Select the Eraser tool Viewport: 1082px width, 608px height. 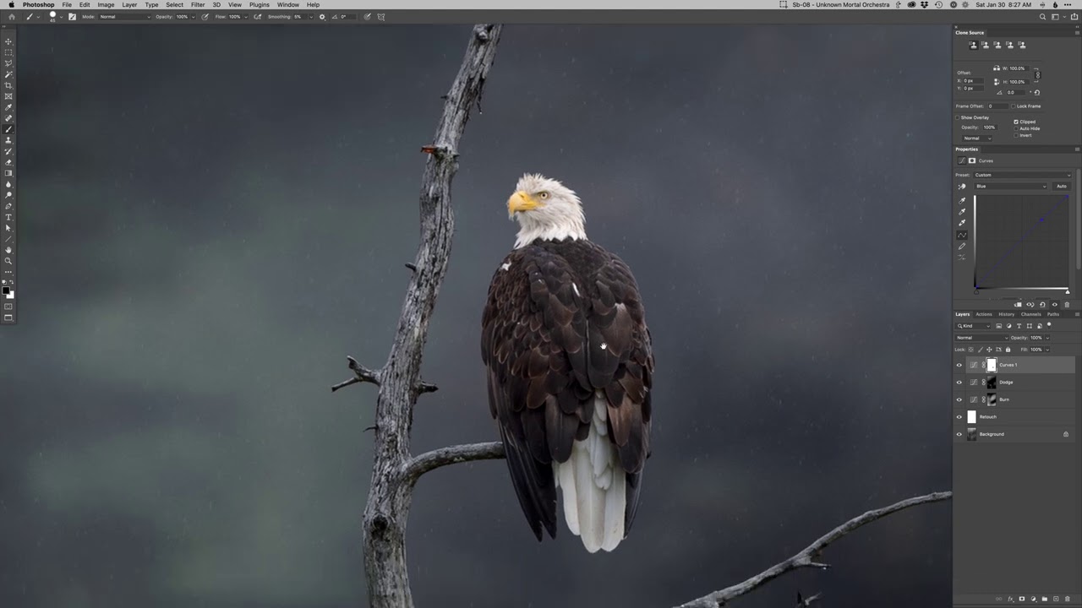(x=8, y=162)
